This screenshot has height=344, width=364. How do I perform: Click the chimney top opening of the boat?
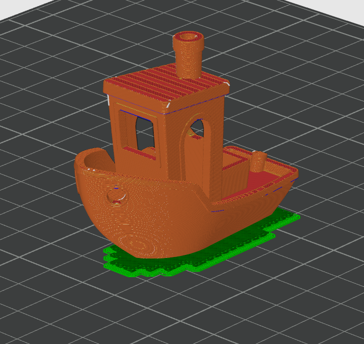(x=188, y=37)
